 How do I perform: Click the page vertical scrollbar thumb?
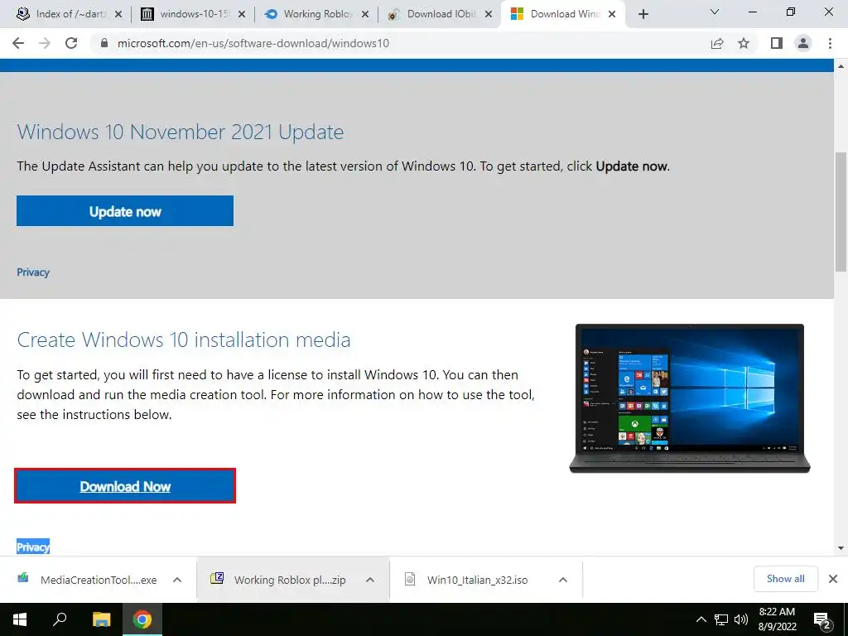pyautogui.click(x=841, y=212)
